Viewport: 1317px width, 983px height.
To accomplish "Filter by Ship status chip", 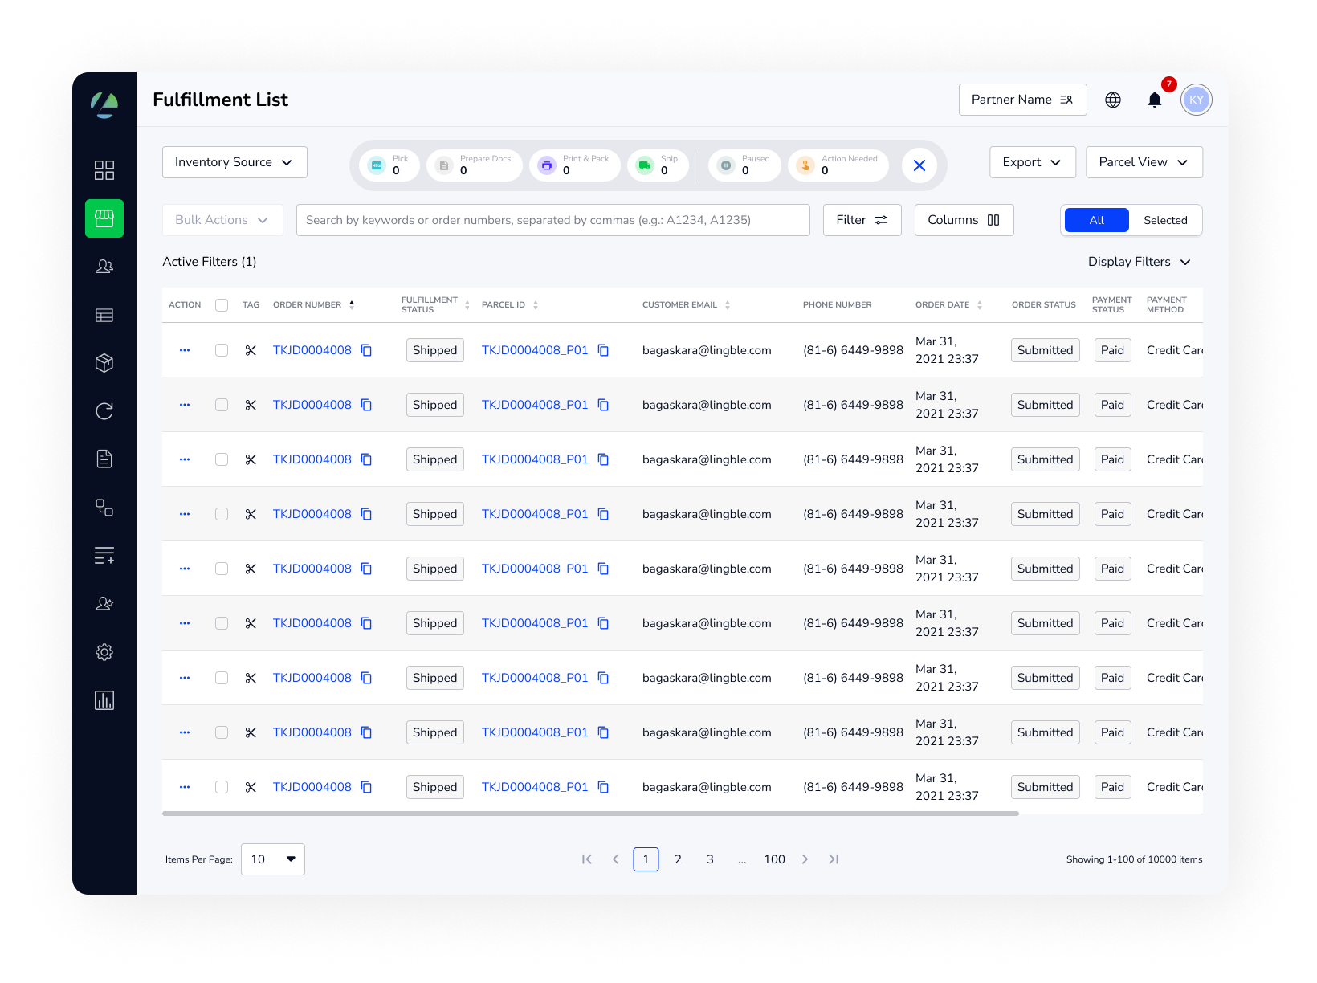I will point(658,165).
